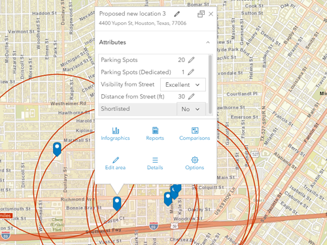Collapse the Attributes section
Screen dimensions: 327x245
pos(208,42)
